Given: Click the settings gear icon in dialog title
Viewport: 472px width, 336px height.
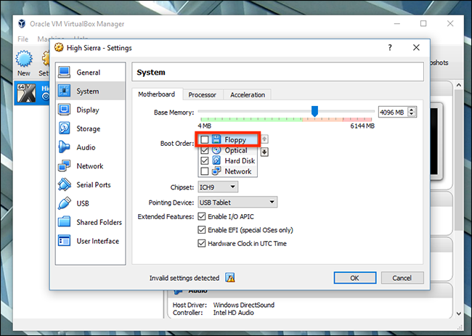Looking at the screenshot, I should 59,47.
